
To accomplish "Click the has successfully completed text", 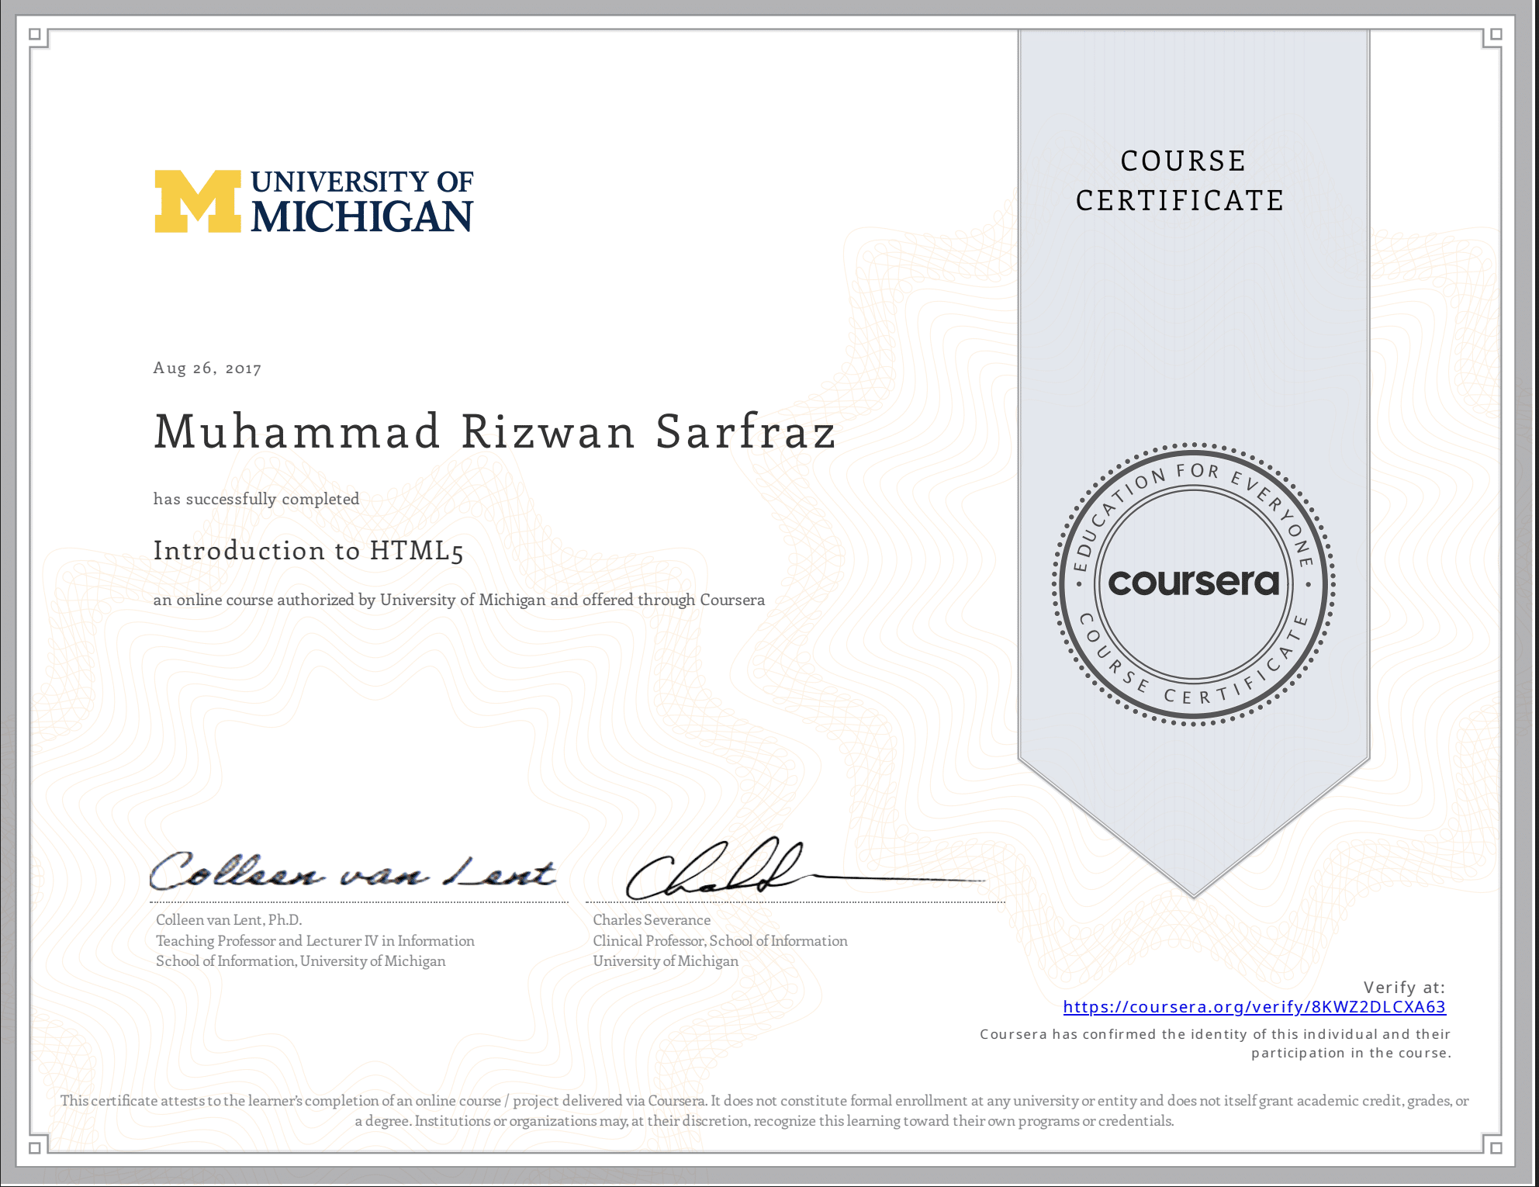I will (256, 500).
